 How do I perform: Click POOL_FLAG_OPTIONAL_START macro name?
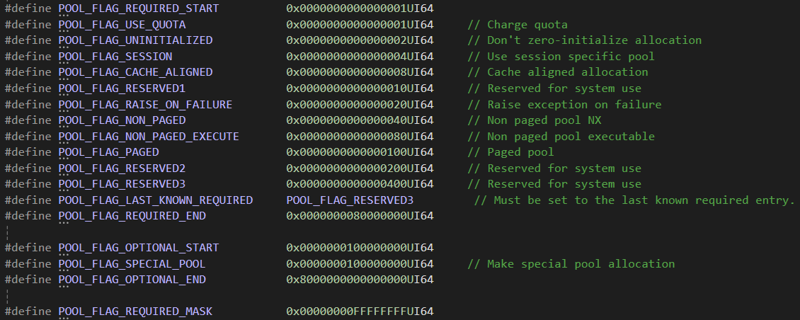pyautogui.click(x=139, y=248)
